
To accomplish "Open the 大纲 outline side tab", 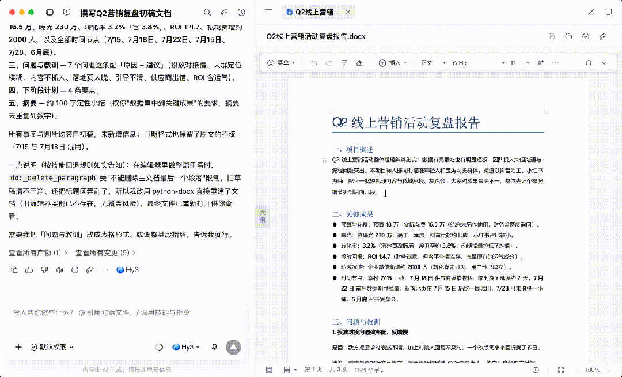I will [262, 216].
